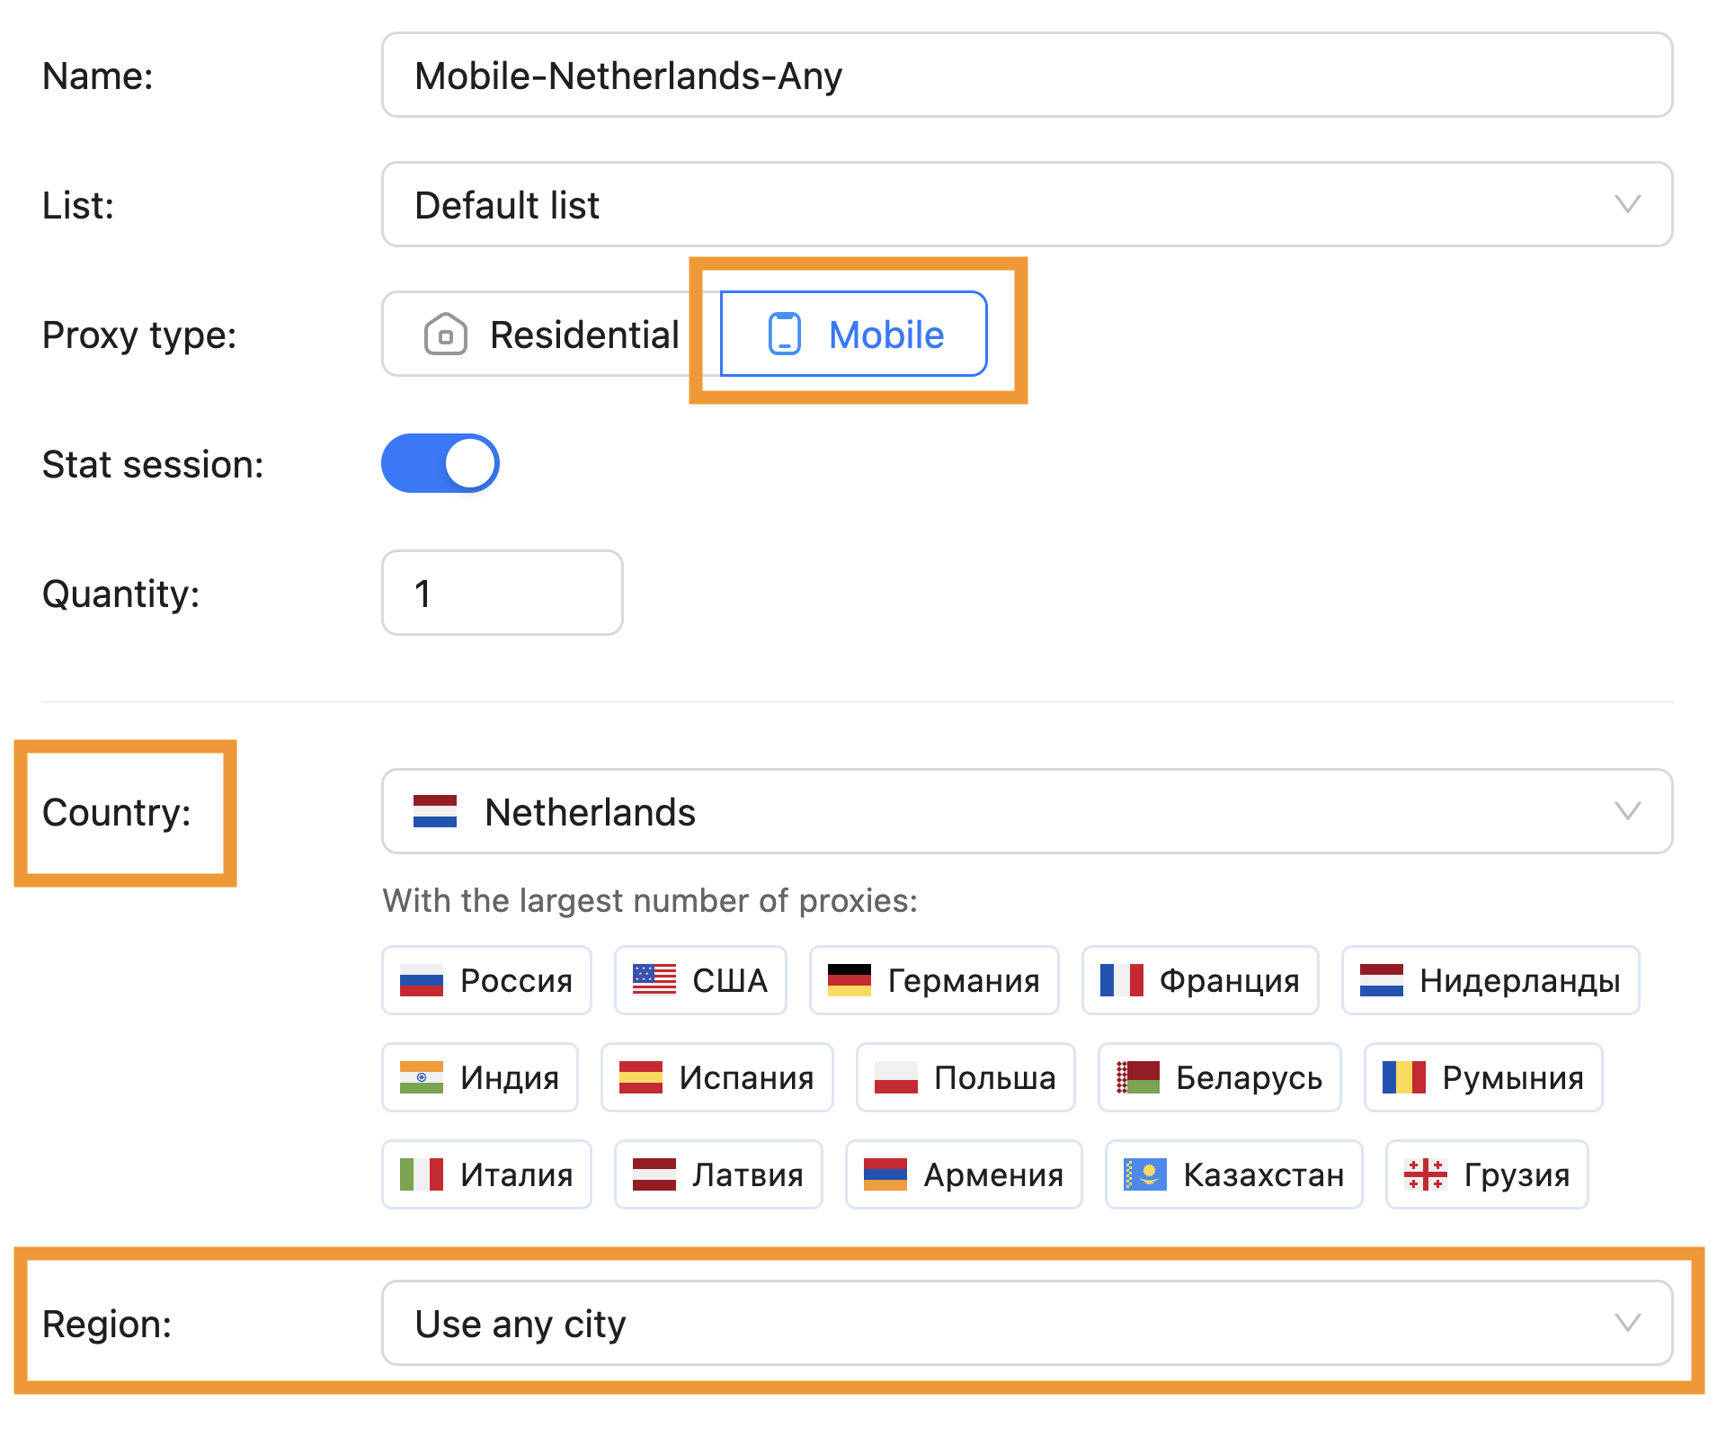Image resolution: width=1735 pixels, height=1455 pixels.
Task: Select Mobile proxy type
Action: pos(854,335)
